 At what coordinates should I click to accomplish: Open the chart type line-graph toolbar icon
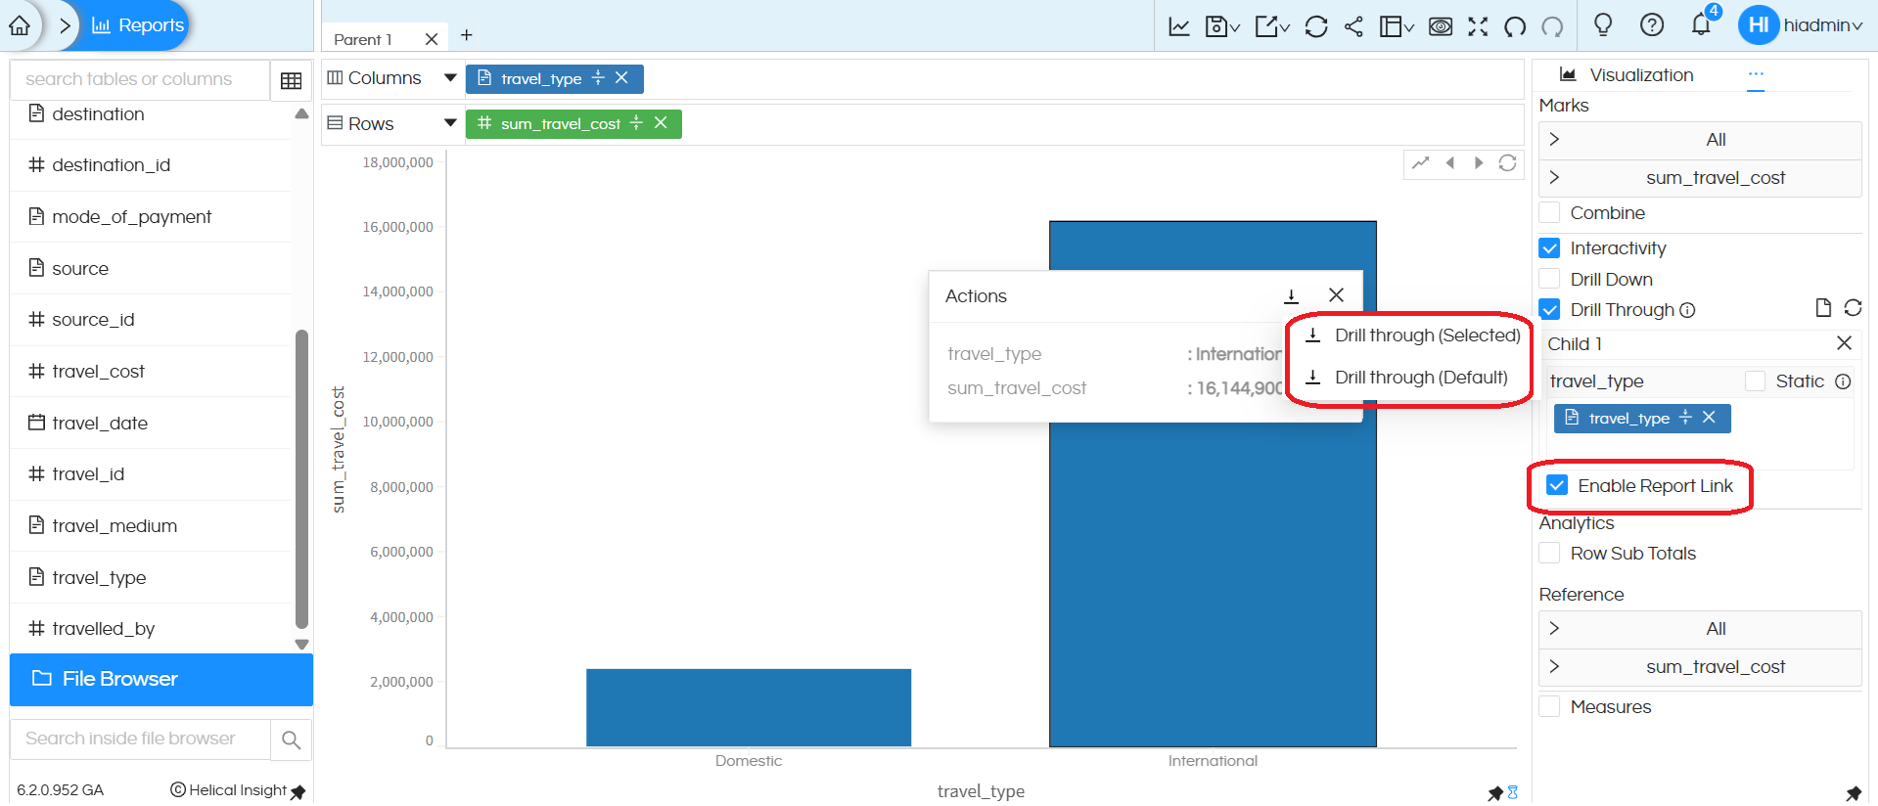(1179, 26)
